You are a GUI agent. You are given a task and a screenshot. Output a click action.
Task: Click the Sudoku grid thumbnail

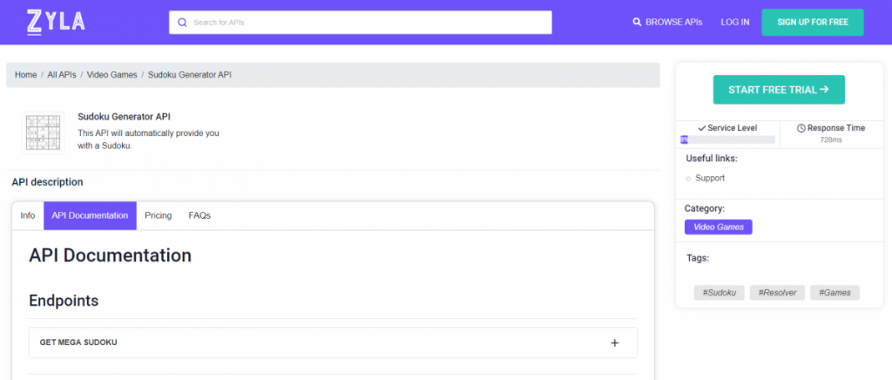coord(44,132)
